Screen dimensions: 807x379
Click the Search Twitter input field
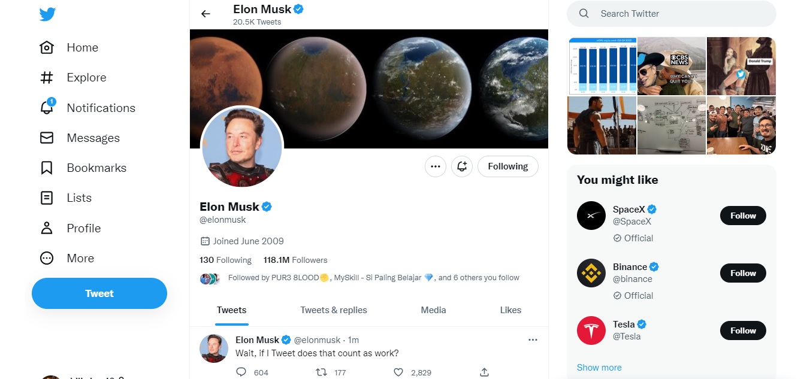671,13
